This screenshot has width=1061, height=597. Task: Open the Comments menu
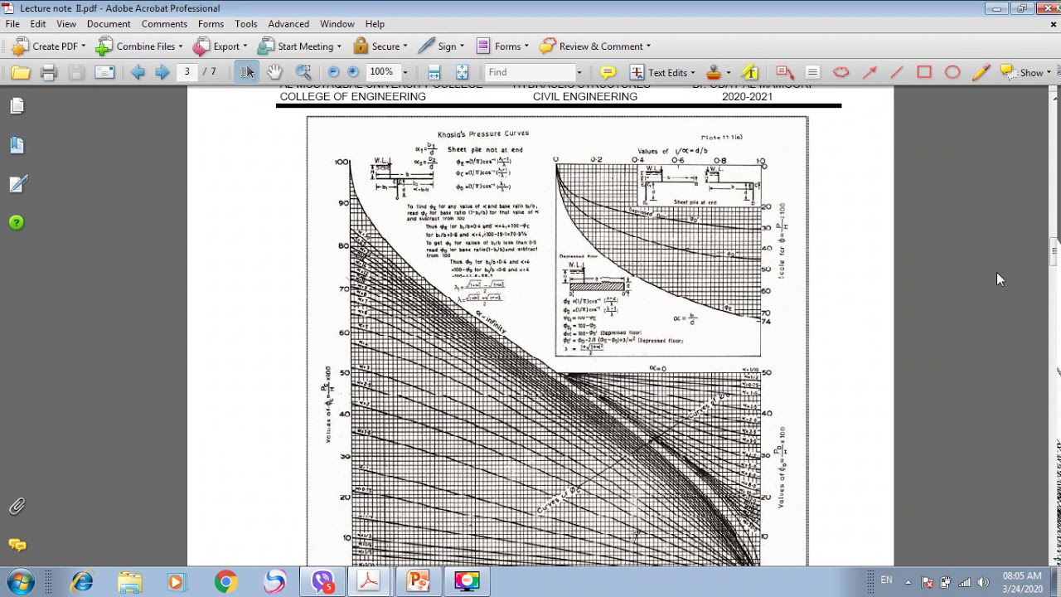coord(164,24)
